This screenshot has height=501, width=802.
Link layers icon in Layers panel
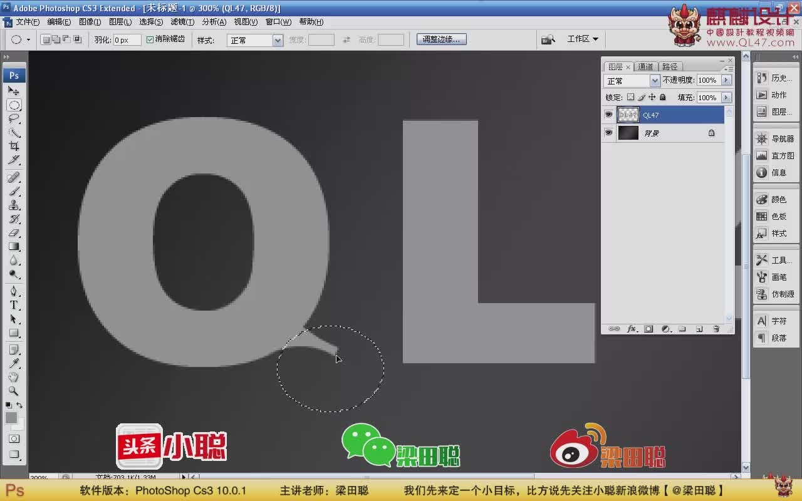[x=614, y=329]
